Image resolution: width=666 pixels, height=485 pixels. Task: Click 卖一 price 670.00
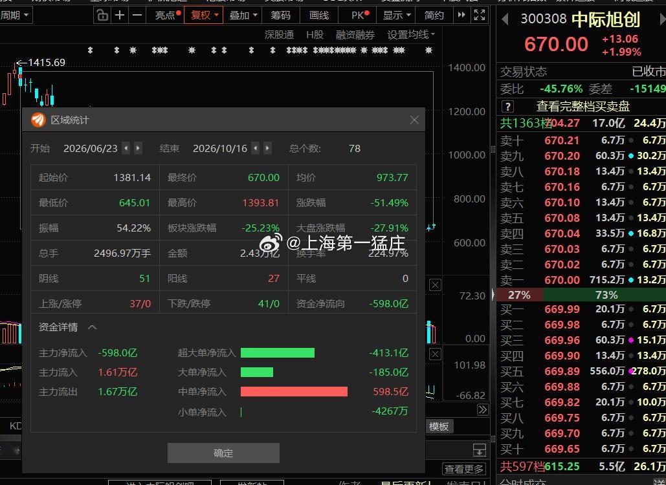coord(562,280)
